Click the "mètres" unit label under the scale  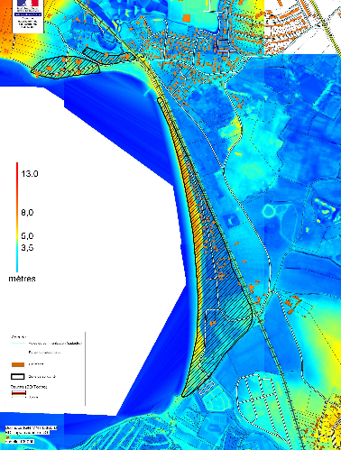(x=22, y=279)
